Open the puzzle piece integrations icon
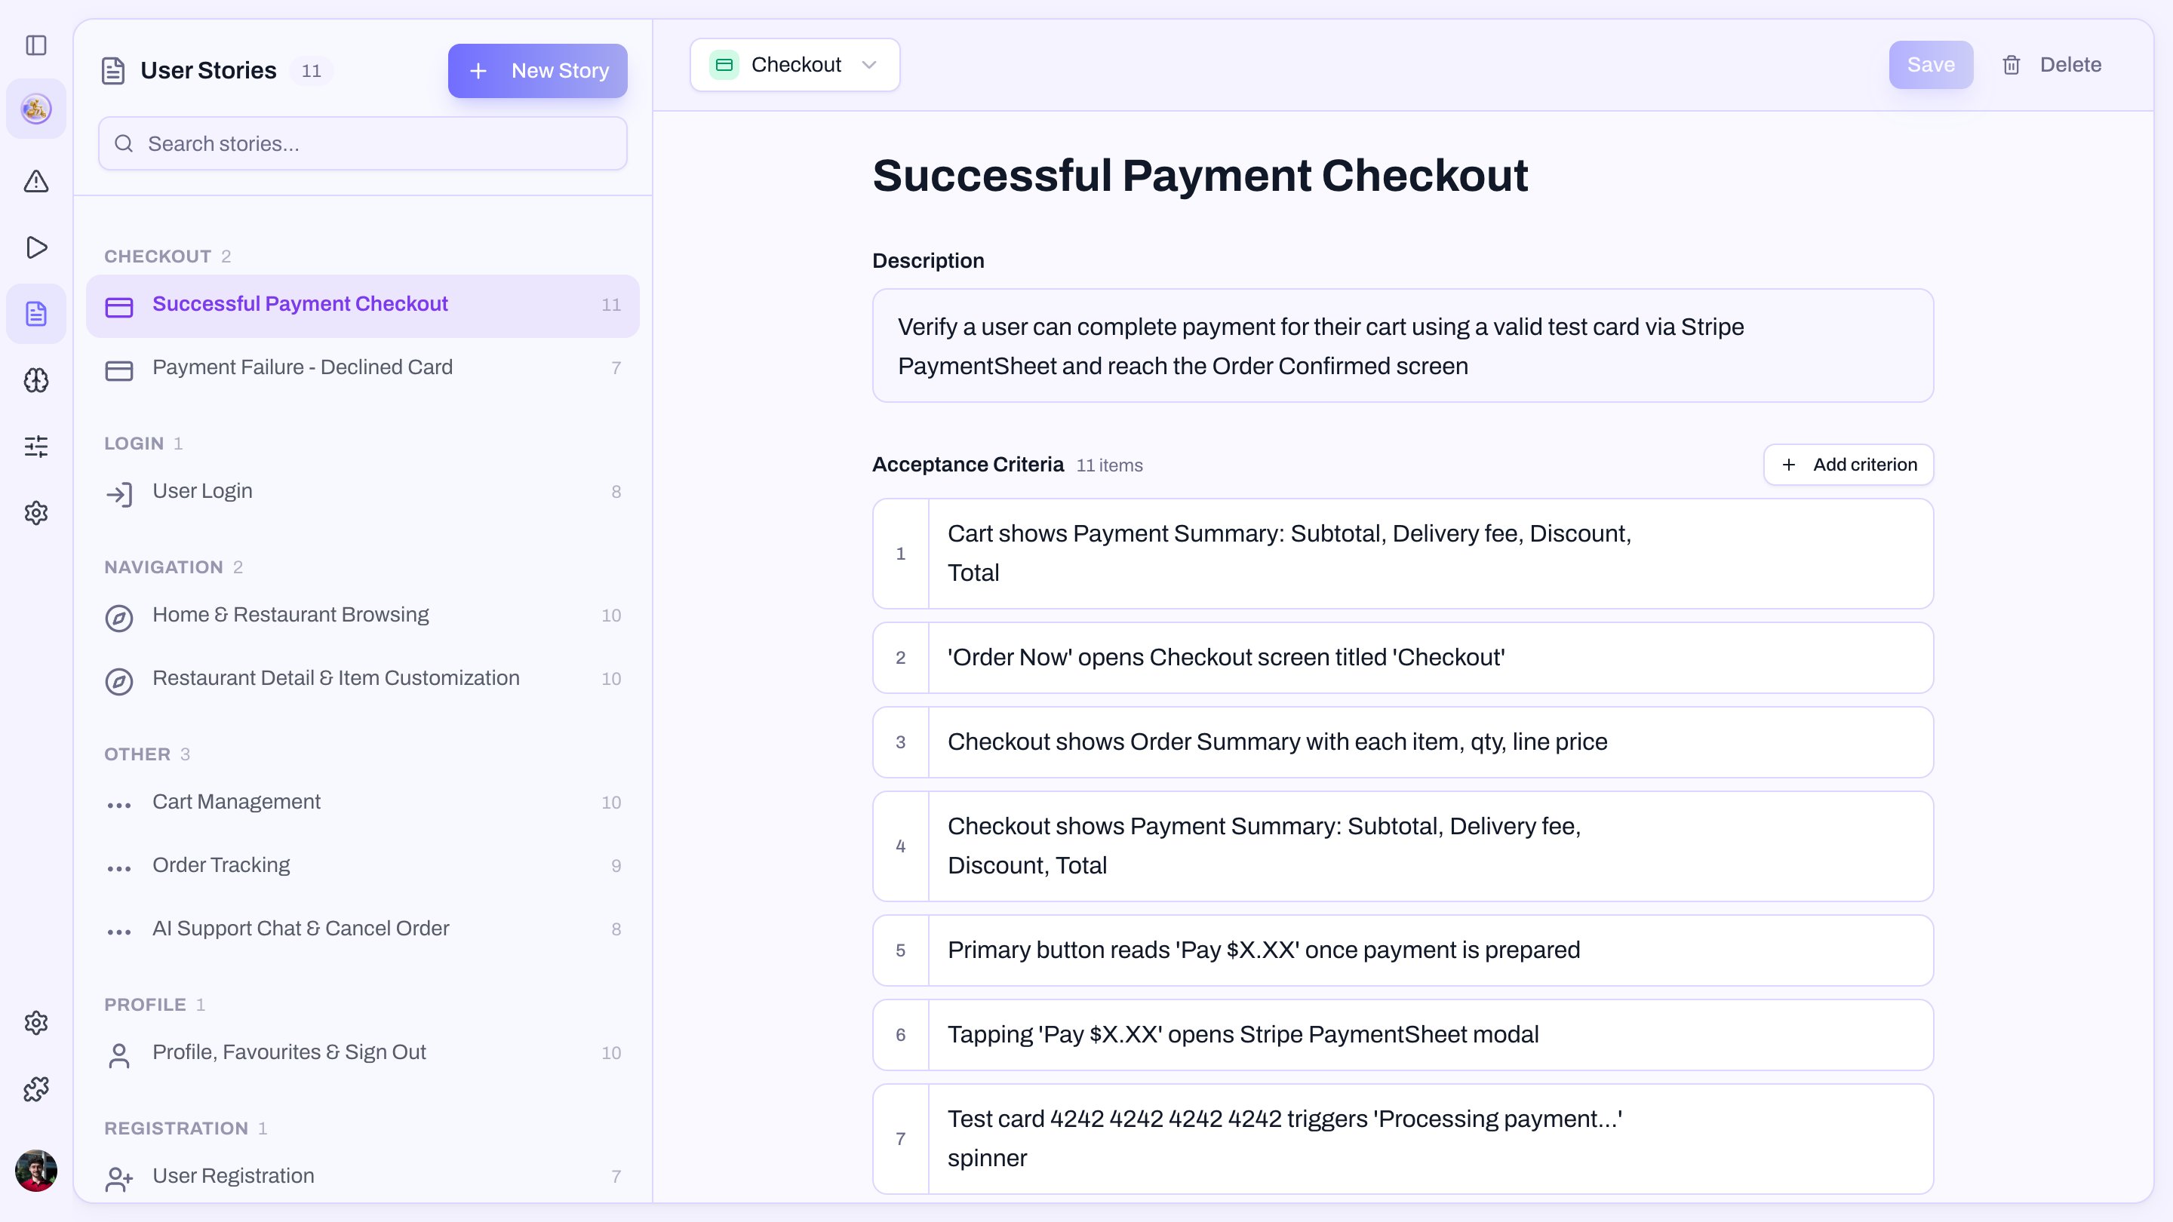 tap(36, 1089)
